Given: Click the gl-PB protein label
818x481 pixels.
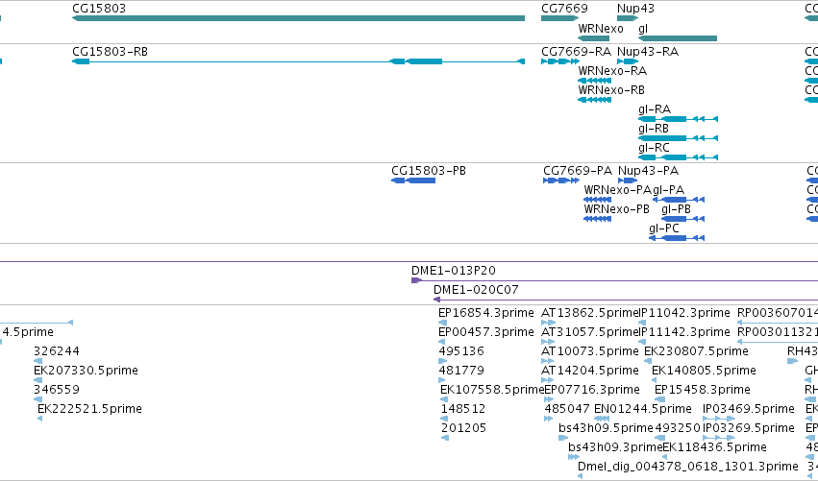Looking at the screenshot, I should (676, 209).
